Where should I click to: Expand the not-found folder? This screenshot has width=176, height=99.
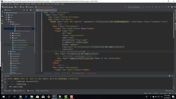(10, 35)
